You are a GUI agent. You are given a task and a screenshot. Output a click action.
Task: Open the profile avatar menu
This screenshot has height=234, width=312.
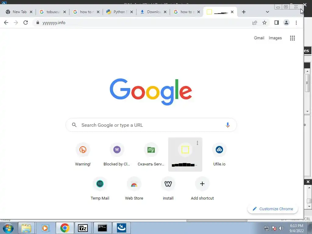[x=286, y=23]
